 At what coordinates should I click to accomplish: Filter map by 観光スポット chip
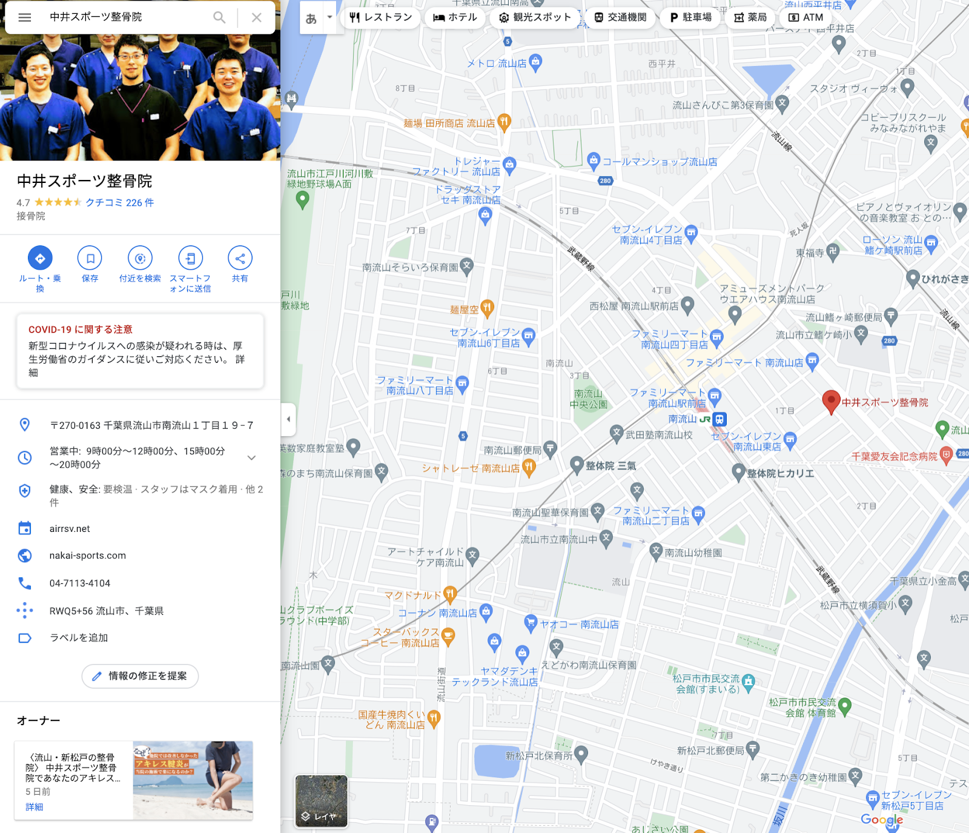[x=535, y=18]
